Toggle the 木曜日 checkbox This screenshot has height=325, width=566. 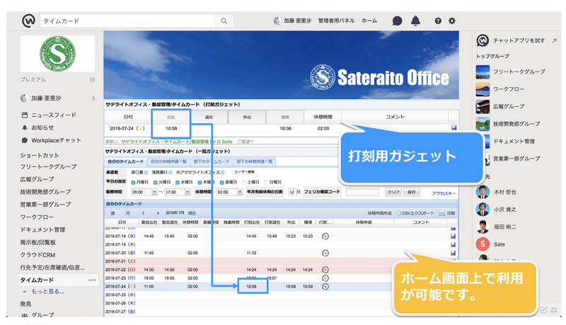(x=200, y=183)
